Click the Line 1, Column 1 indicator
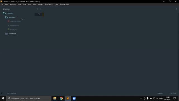This screenshot has height=101, width=179. point(12,93)
